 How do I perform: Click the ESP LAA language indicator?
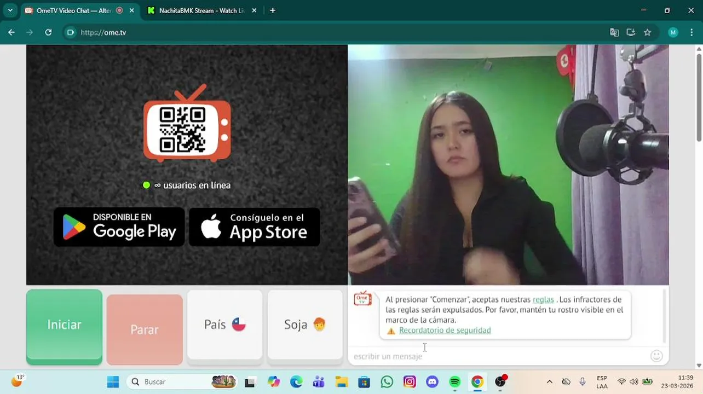click(x=602, y=381)
